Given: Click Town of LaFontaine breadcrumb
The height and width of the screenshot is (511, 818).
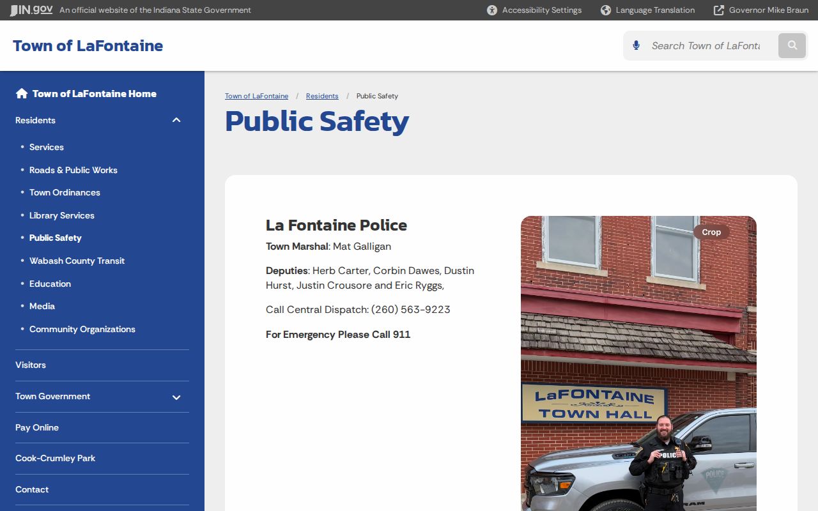Looking at the screenshot, I should [256, 96].
